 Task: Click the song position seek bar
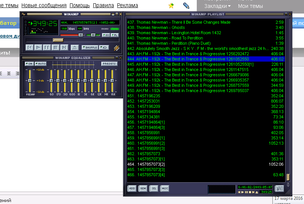click(x=72, y=40)
